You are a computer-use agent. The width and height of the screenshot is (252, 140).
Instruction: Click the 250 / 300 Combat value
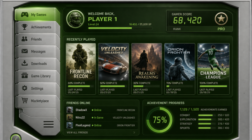[223, 115]
